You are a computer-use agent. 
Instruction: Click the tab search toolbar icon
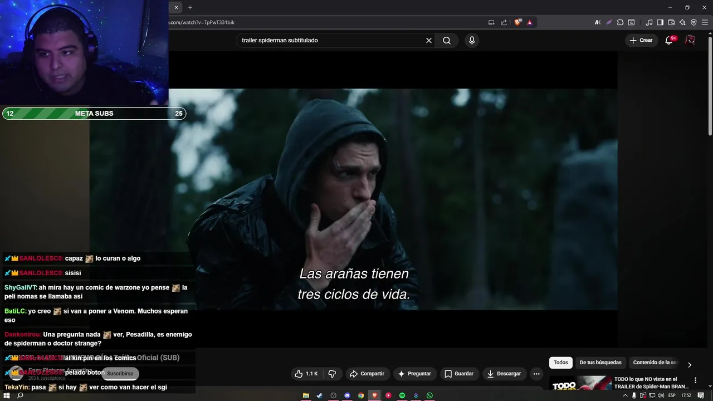coord(631,22)
